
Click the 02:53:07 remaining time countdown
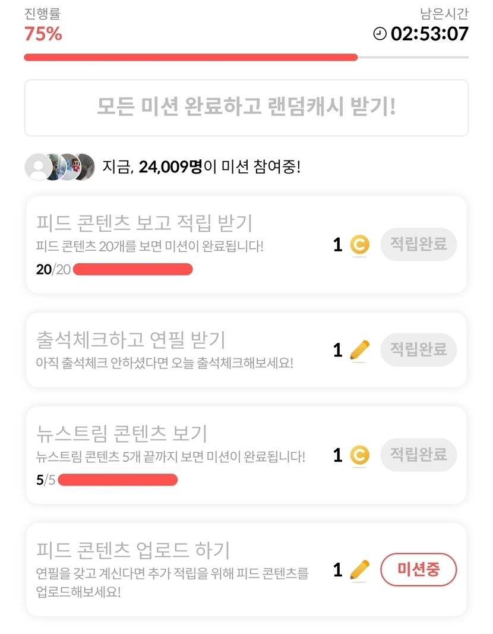click(x=429, y=34)
